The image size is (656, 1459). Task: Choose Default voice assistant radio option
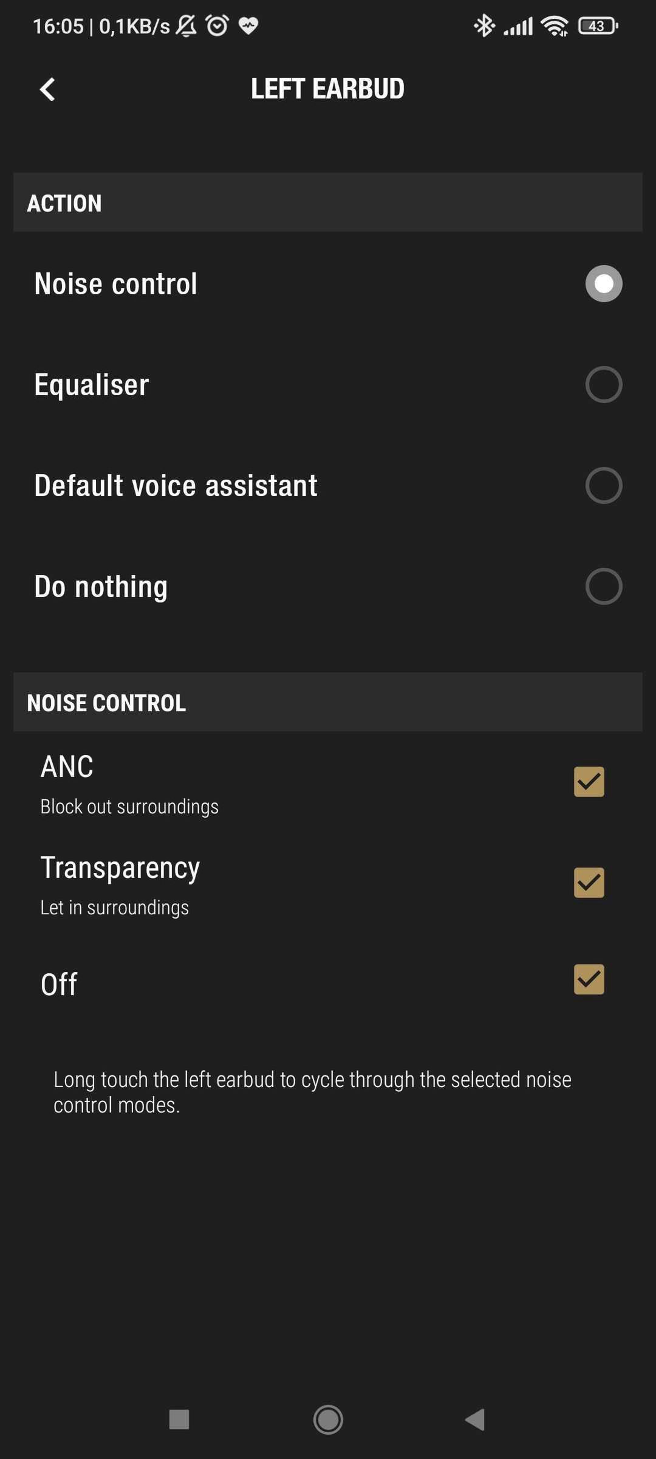(x=604, y=485)
